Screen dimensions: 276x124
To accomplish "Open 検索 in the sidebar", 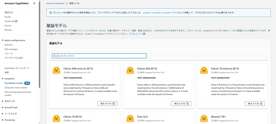I will pos(7,72).
